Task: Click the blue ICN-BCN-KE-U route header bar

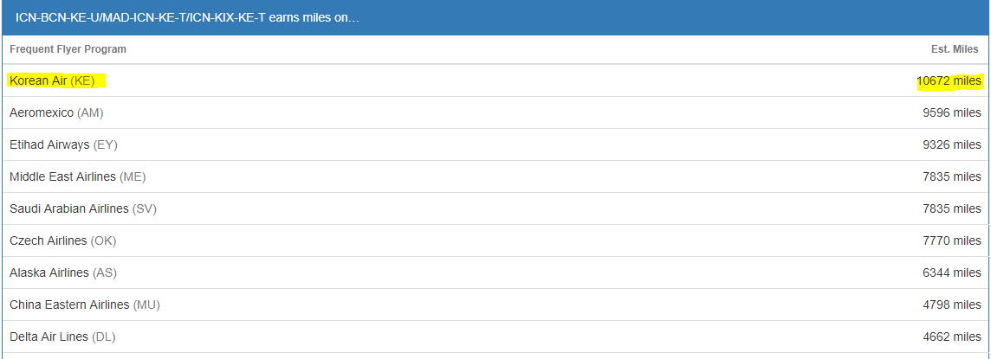Action: [x=495, y=17]
